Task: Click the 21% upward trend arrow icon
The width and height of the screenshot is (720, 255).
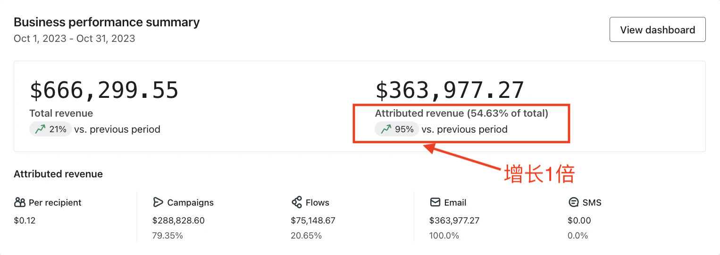Action: [x=40, y=129]
